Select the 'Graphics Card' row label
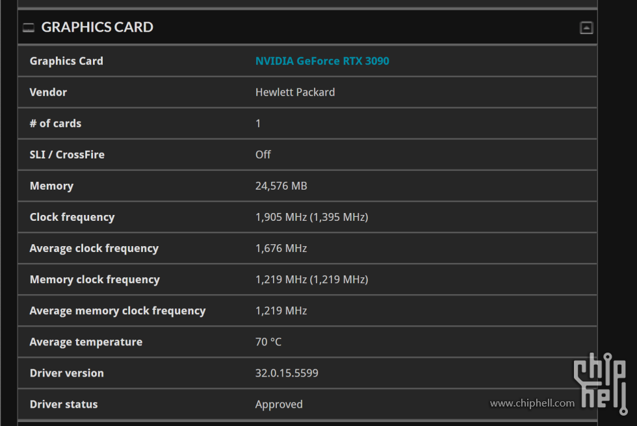Screen dimensions: 637x426 click(66, 61)
